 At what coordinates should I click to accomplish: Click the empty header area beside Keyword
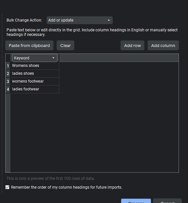pos(119,58)
